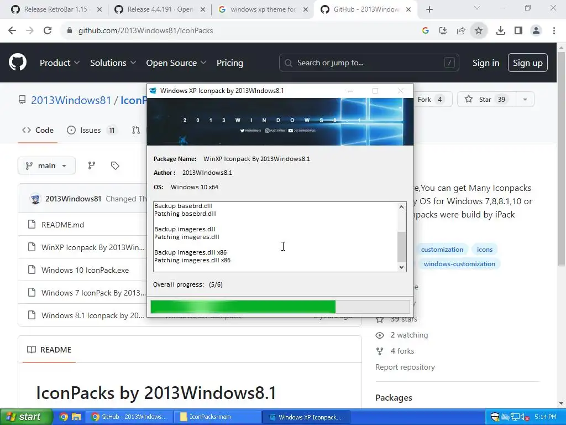Reload the GitHub page
566x425 pixels.
point(48,31)
